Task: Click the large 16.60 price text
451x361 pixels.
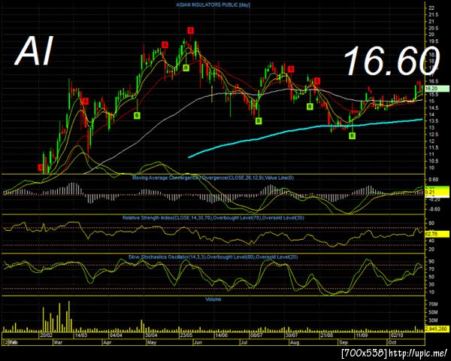Action: point(392,61)
